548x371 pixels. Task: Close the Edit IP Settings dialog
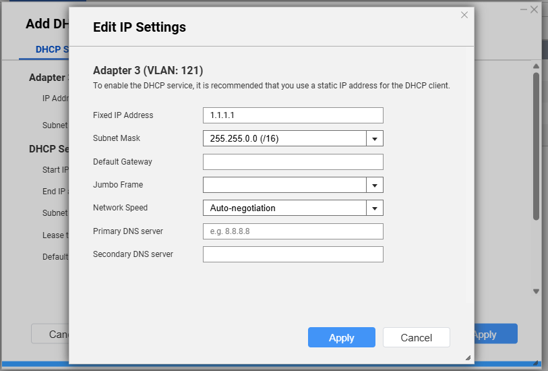coord(464,15)
